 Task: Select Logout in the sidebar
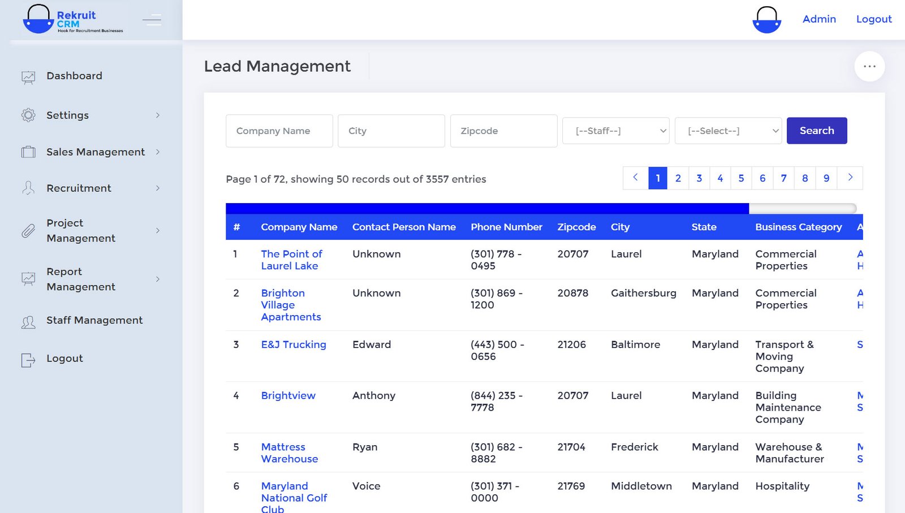64,358
